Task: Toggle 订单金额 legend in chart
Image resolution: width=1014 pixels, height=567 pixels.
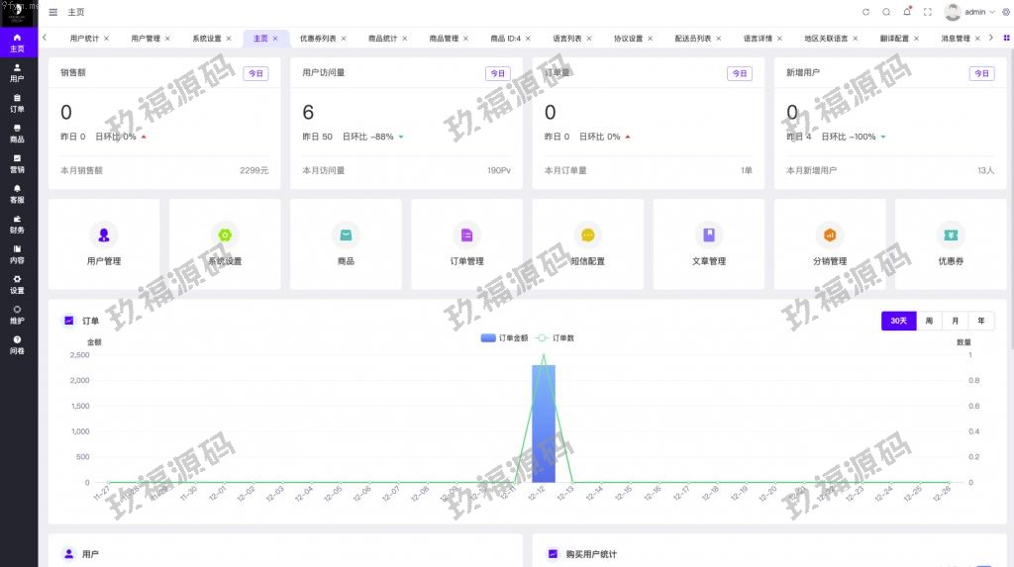Action: tap(505, 338)
